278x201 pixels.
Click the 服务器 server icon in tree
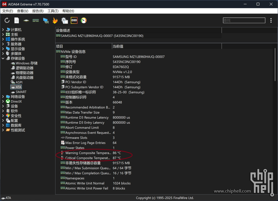pos(8,44)
